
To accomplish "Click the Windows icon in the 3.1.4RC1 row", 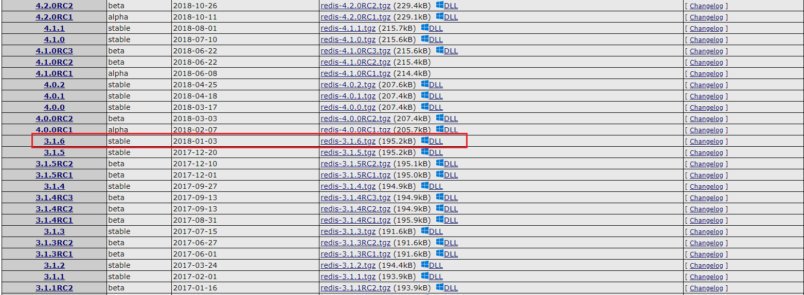I will point(440,219).
